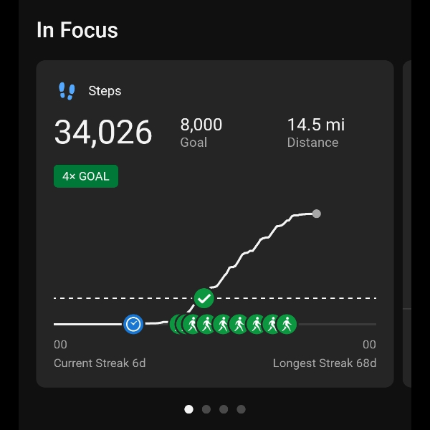Click the rightmost green walking activity icon
430x430 pixels.
287,325
